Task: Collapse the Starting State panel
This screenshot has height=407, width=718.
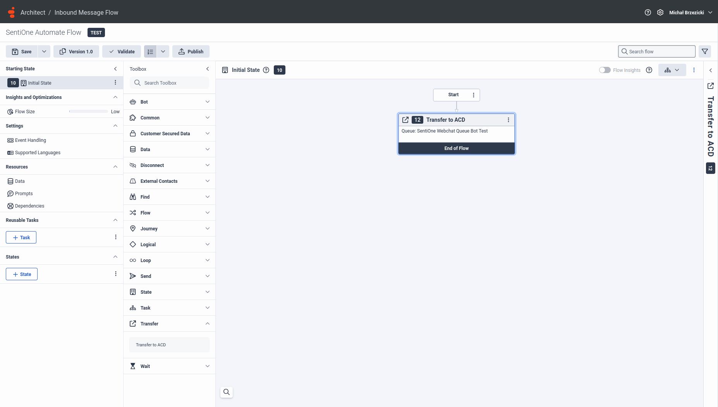Action: coord(115,69)
